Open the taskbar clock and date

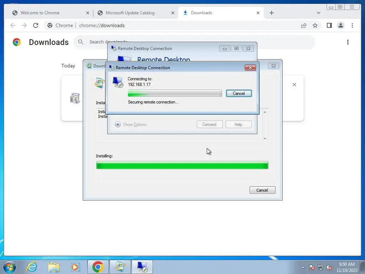(x=346, y=267)
